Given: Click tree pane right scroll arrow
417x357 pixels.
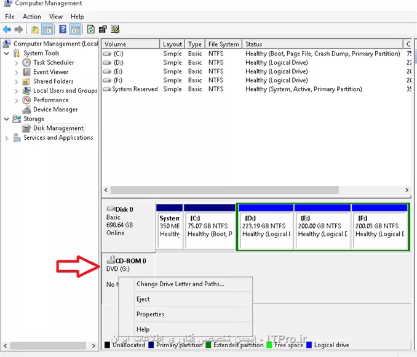Looking at the screenshot, I should click(93, 346).
